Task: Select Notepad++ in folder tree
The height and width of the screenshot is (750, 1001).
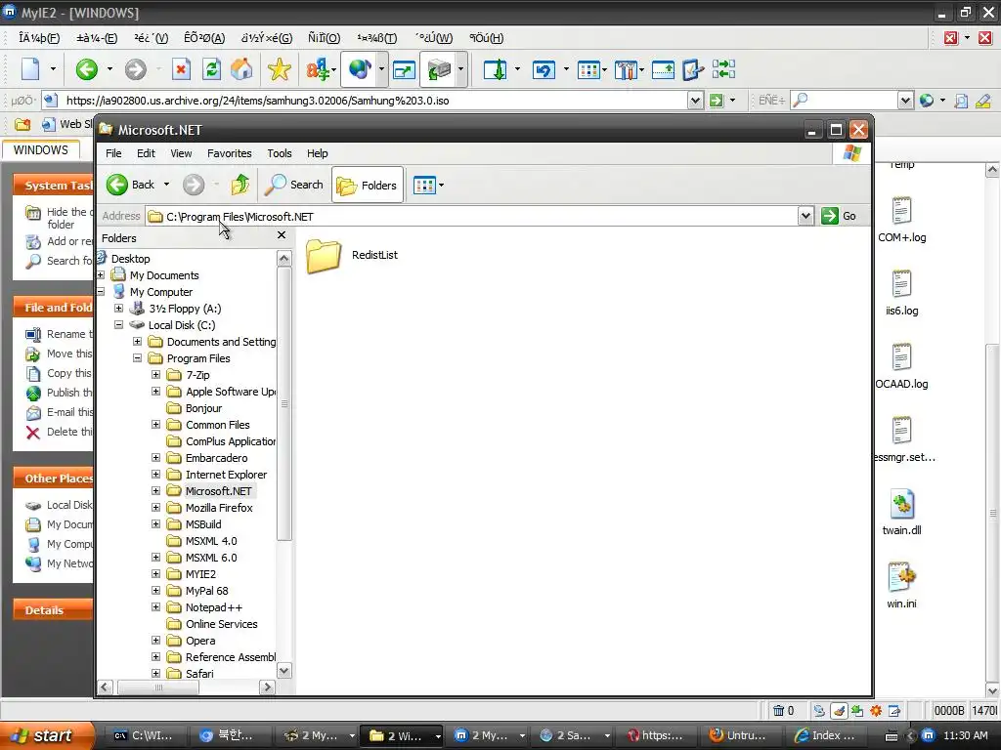Action: pos(214,607)
